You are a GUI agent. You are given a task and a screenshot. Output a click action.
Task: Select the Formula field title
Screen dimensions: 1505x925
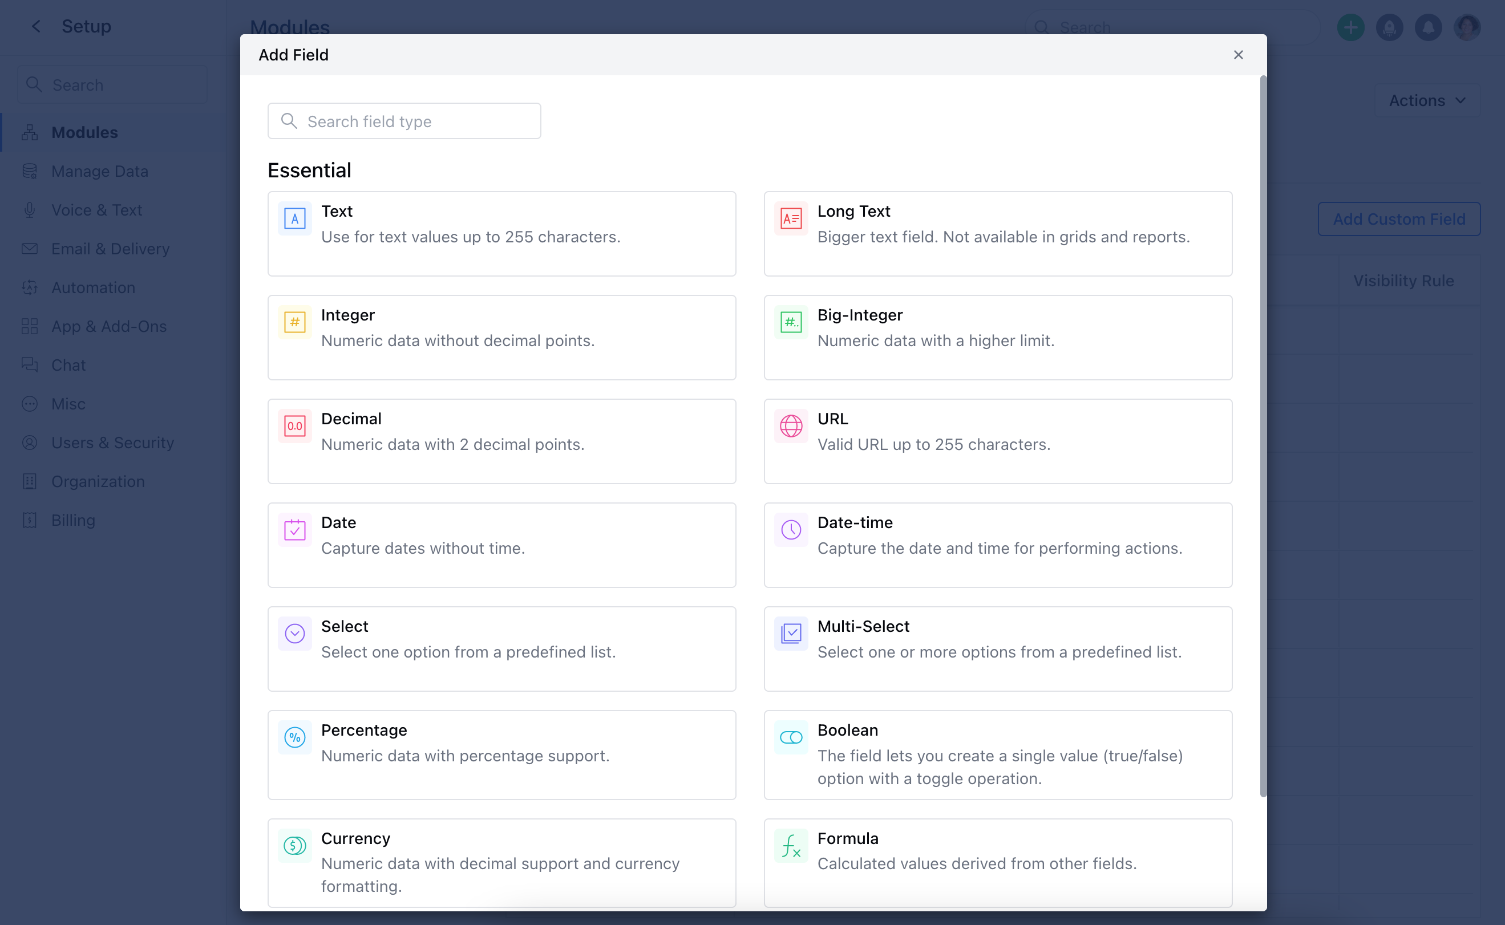pyautogui.click(x=848, y=838)
